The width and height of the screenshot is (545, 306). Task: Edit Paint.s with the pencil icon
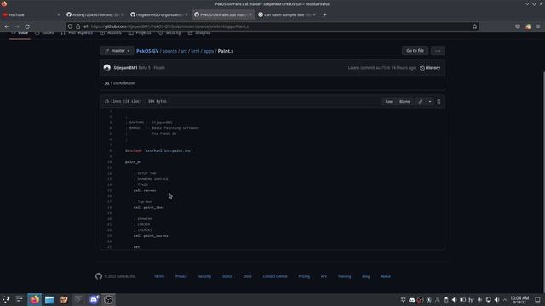coord(420,102)
